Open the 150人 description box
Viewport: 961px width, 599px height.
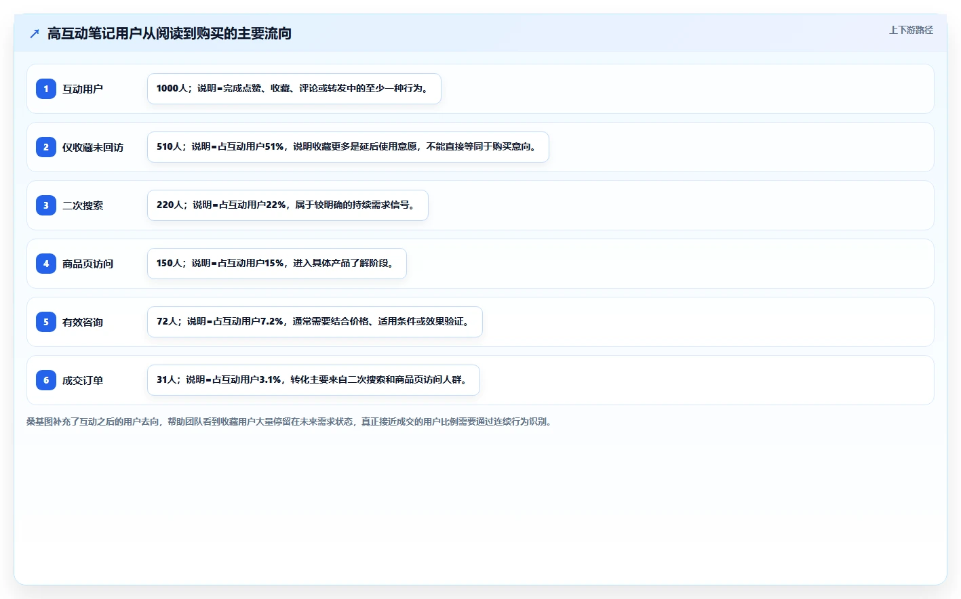(x=277, y=264)
